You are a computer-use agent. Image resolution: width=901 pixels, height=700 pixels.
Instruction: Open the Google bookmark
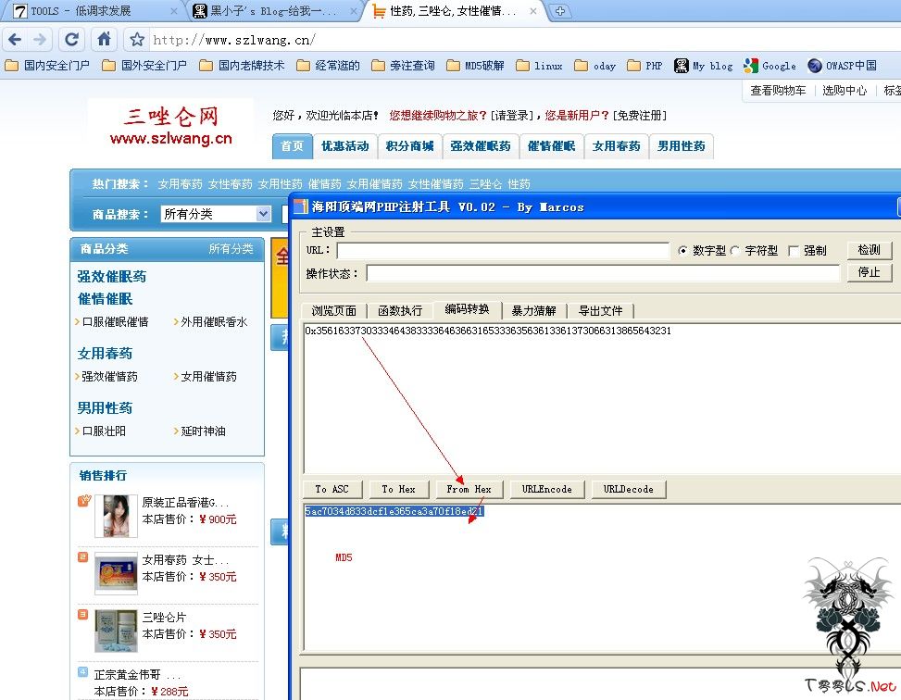[x=770, y=66]
